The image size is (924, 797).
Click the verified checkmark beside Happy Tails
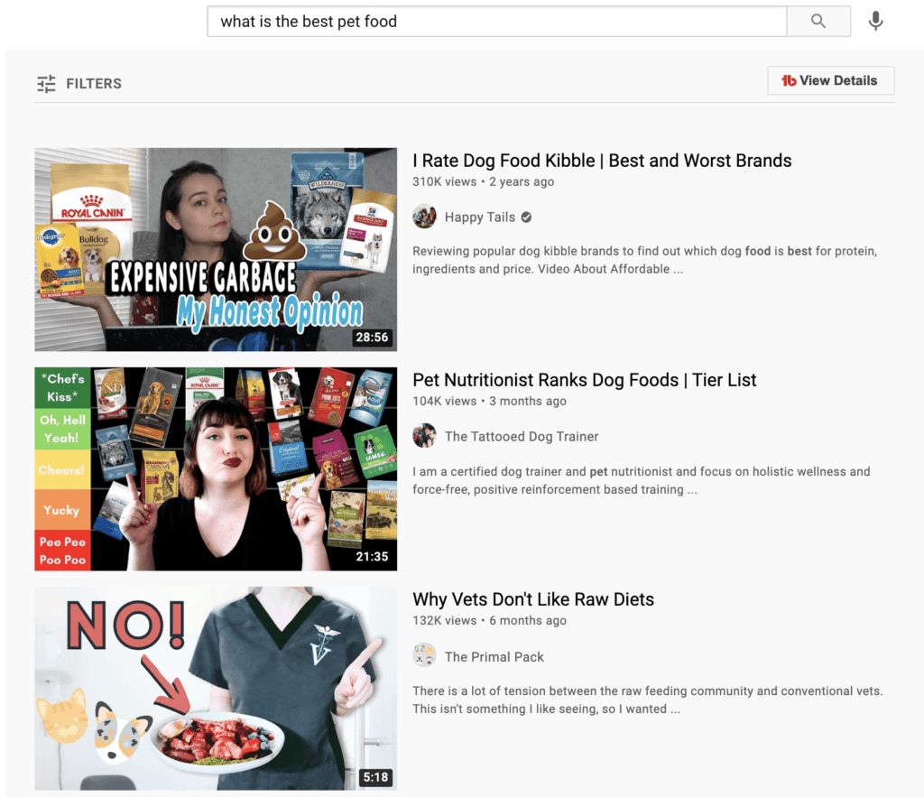pos(526,217)
